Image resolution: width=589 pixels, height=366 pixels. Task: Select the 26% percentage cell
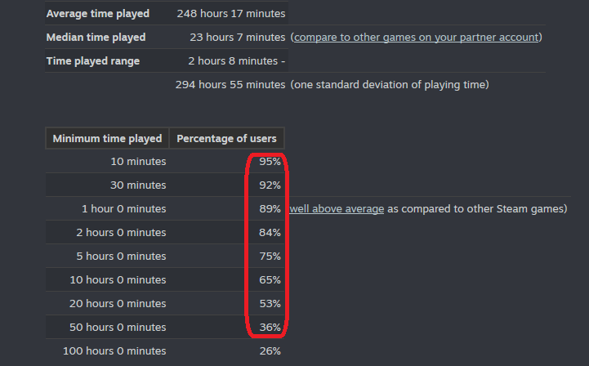pyautogui.click(x=270, y=351)
